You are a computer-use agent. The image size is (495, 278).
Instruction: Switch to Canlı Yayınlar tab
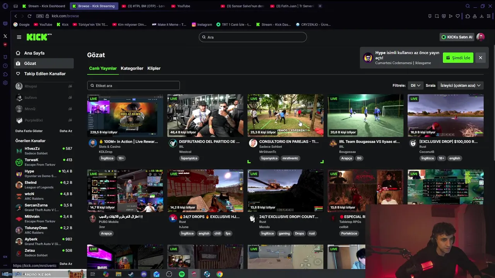[x=103, y=68]
